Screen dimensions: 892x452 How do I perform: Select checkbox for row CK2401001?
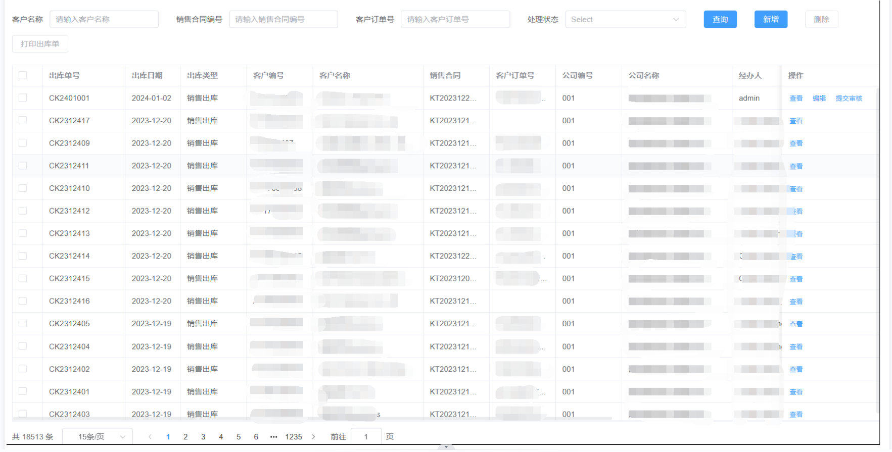(23, 98)
